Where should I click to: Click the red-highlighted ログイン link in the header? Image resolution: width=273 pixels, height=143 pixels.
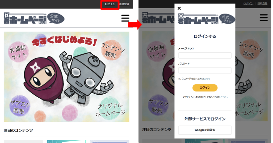pos(110,4)
